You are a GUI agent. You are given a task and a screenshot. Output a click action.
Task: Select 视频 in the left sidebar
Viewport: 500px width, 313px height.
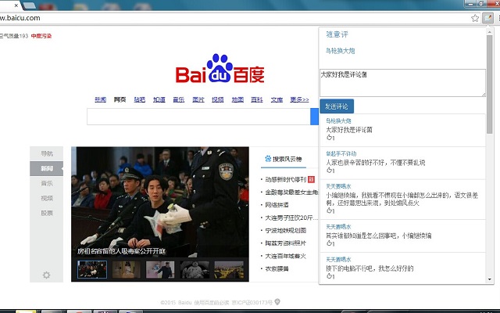[47, 198]
